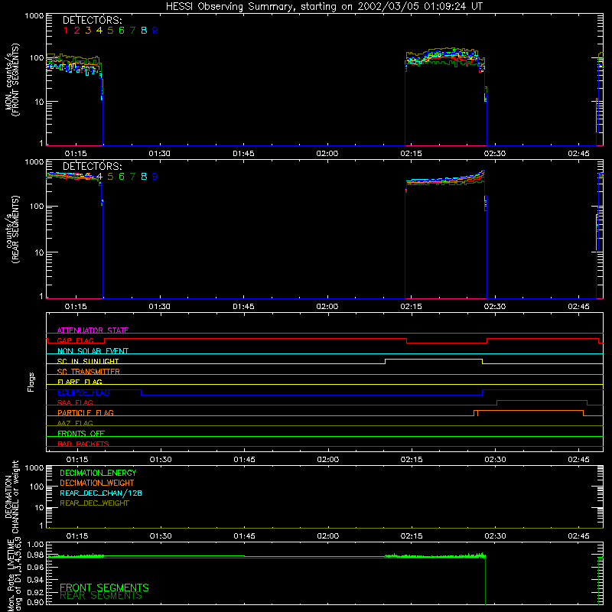Select dark green detector number 7 in the rear segments legend
The image size is (612, 612).
coord(132,177)
